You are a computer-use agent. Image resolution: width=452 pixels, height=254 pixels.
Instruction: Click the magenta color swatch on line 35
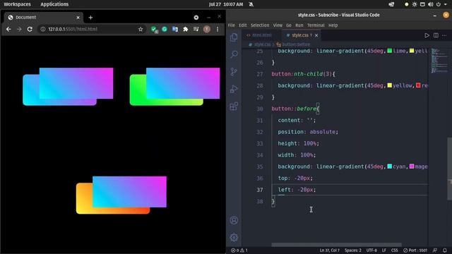pos(412,167)
